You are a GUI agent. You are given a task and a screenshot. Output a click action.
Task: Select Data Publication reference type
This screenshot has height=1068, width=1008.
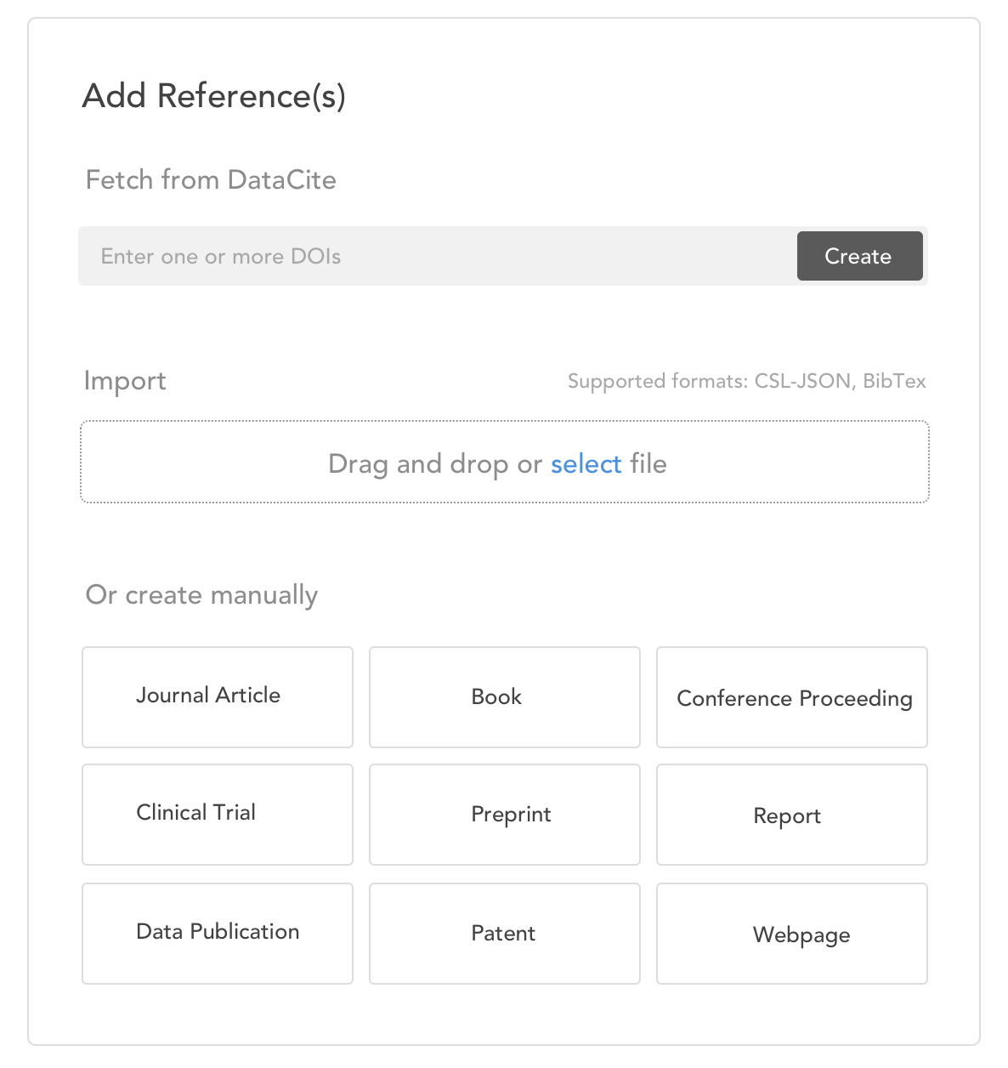(x=217, y=933)
